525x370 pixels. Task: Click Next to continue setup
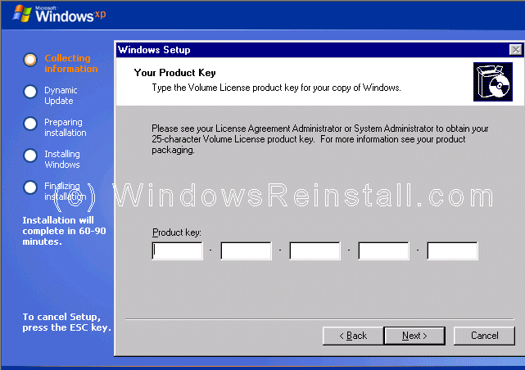[x=414, y=336]
